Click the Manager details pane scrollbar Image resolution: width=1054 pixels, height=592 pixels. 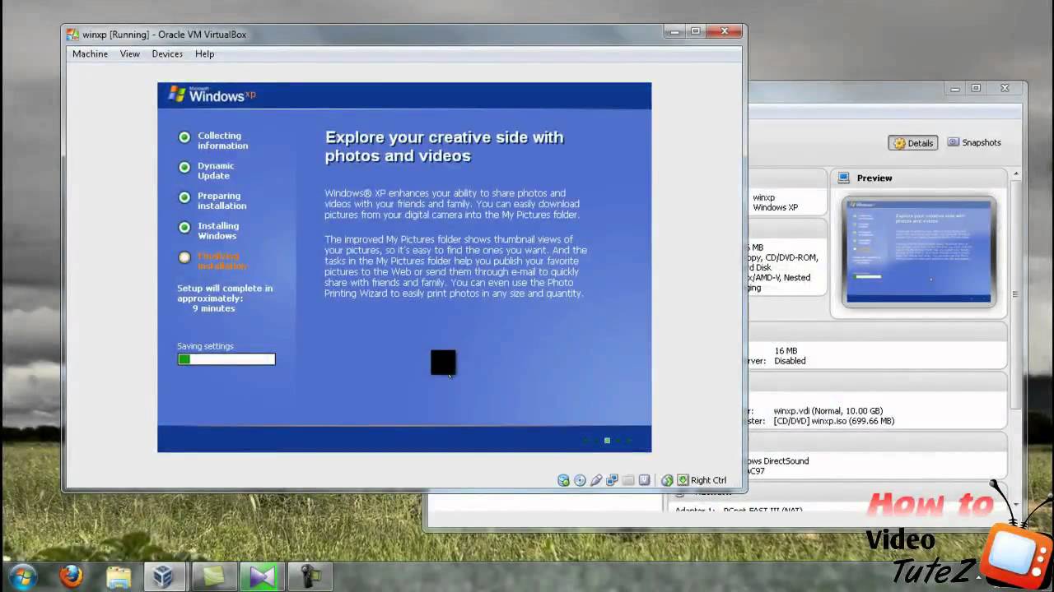(x=1016, y=294)
